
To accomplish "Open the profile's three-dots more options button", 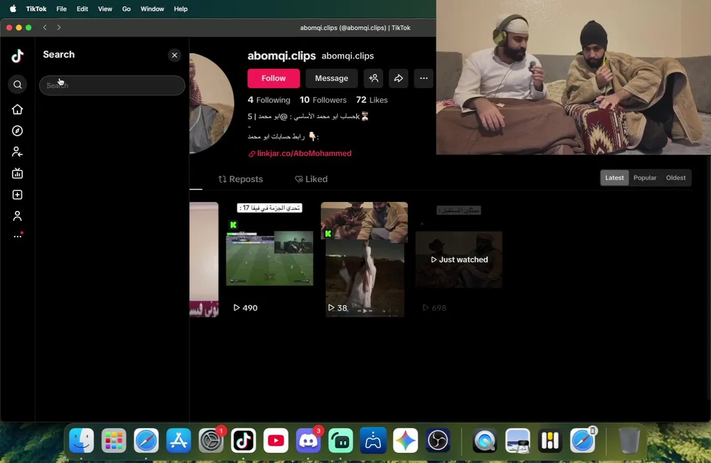I will point(423,78).
